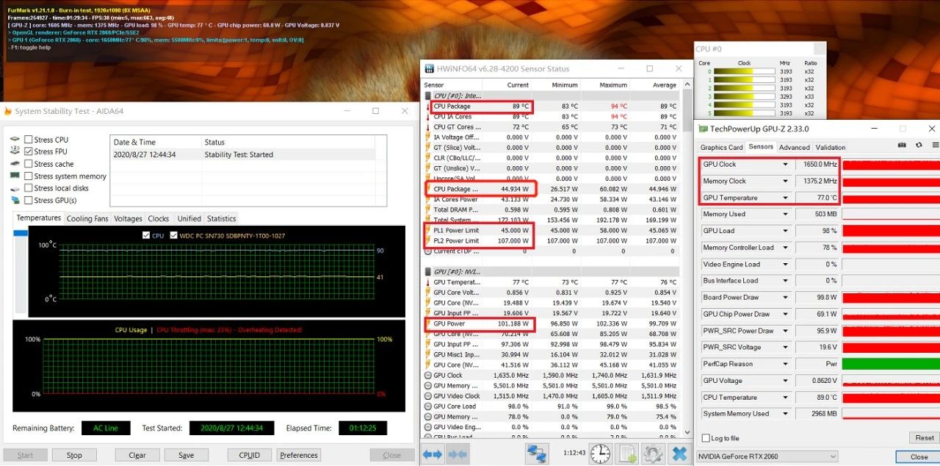Viewport: 940px width, 466px height.
Task: Click GPU-Z Reset button
Action: click(925, 438)
